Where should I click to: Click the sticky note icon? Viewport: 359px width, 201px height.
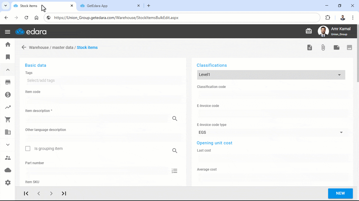point(337,47)
